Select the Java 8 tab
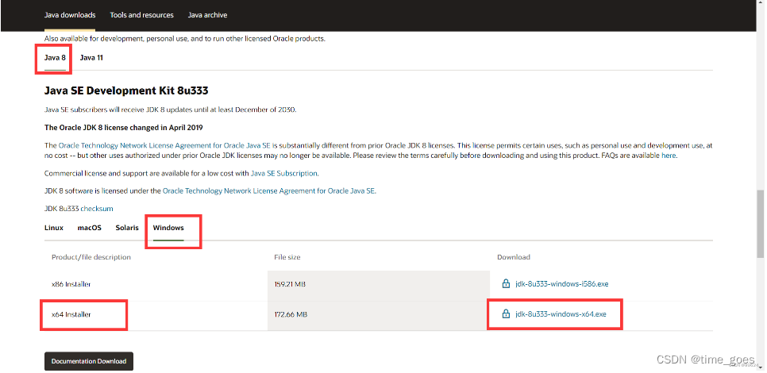This screenshot has height=373, width=767. point(55,58)
